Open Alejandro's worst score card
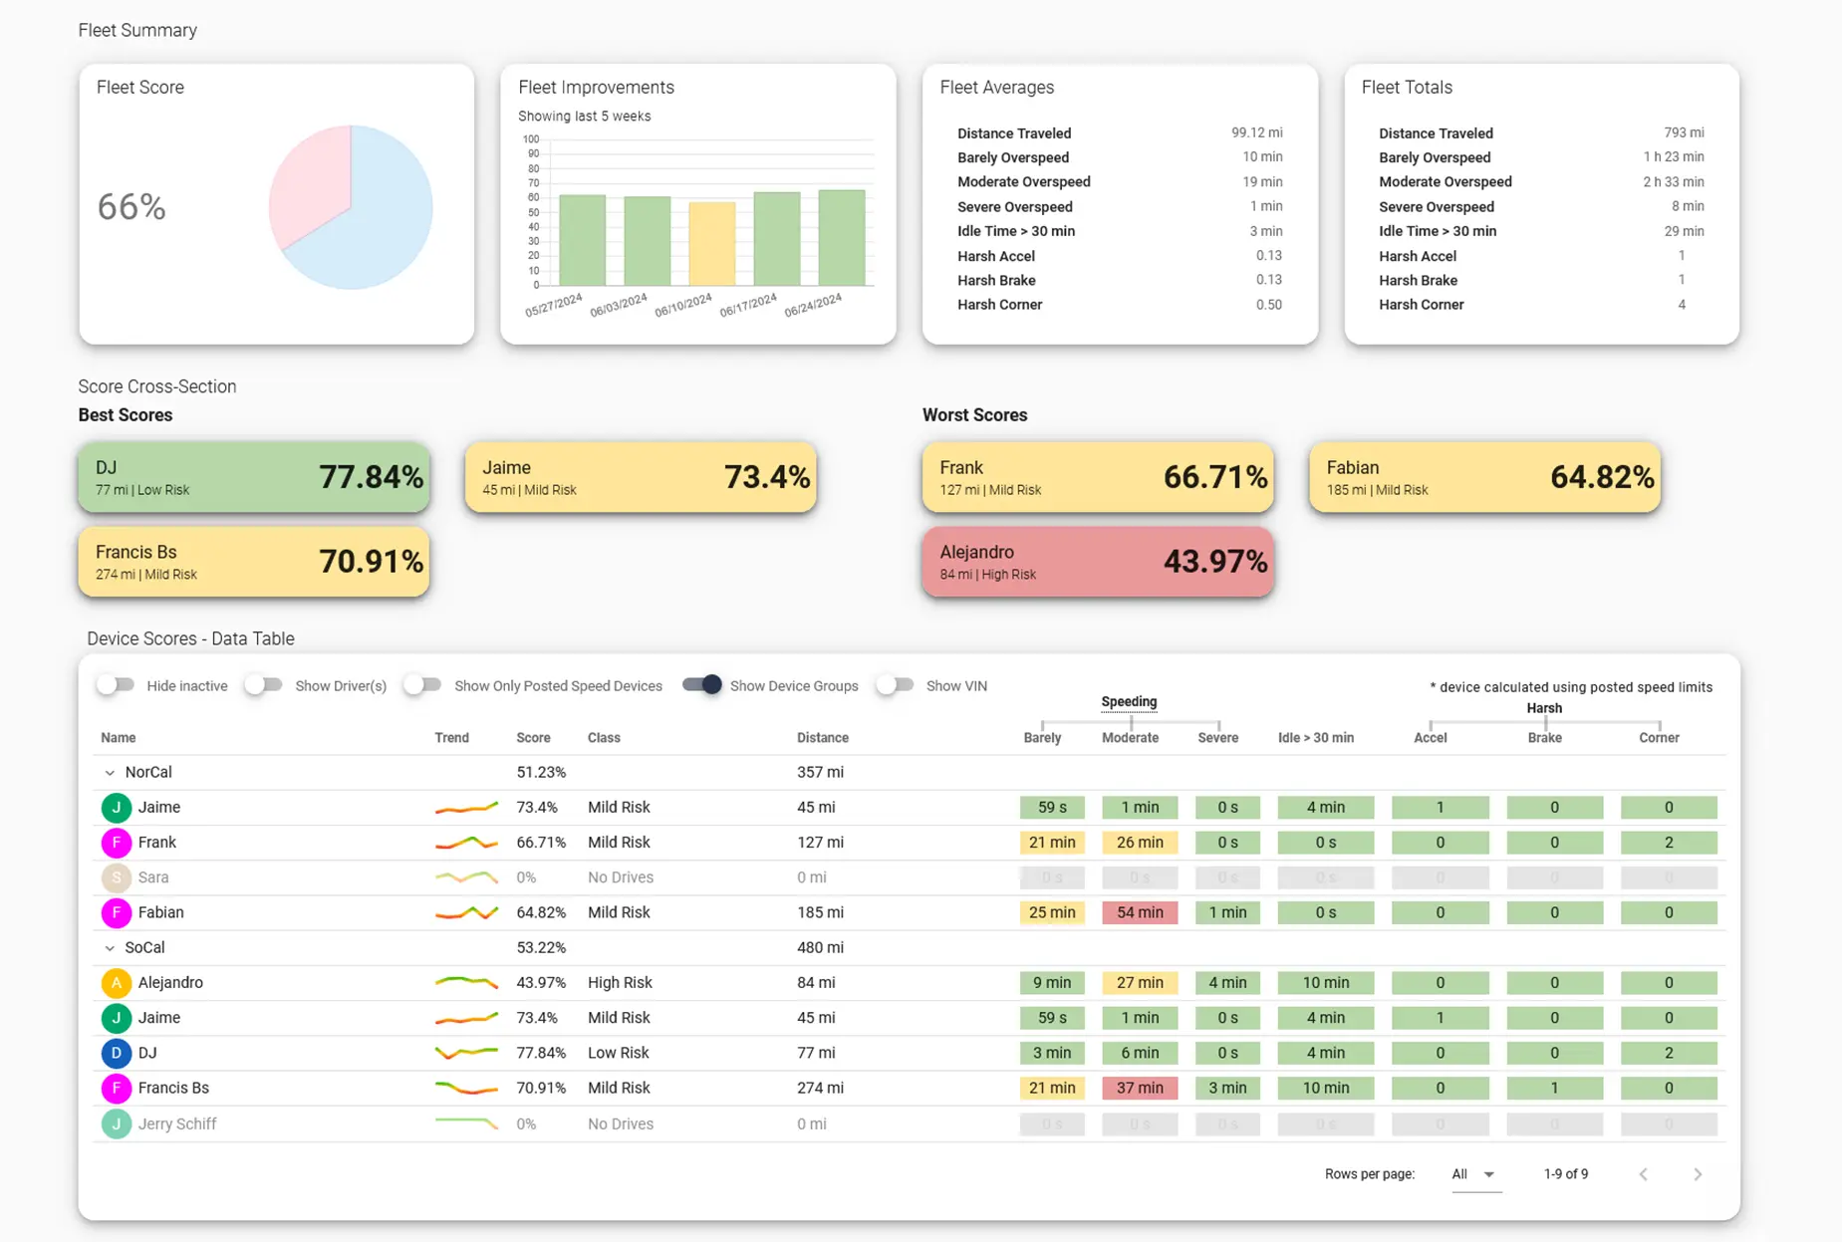1842x1242 pixels. [x=1097, y=562]
